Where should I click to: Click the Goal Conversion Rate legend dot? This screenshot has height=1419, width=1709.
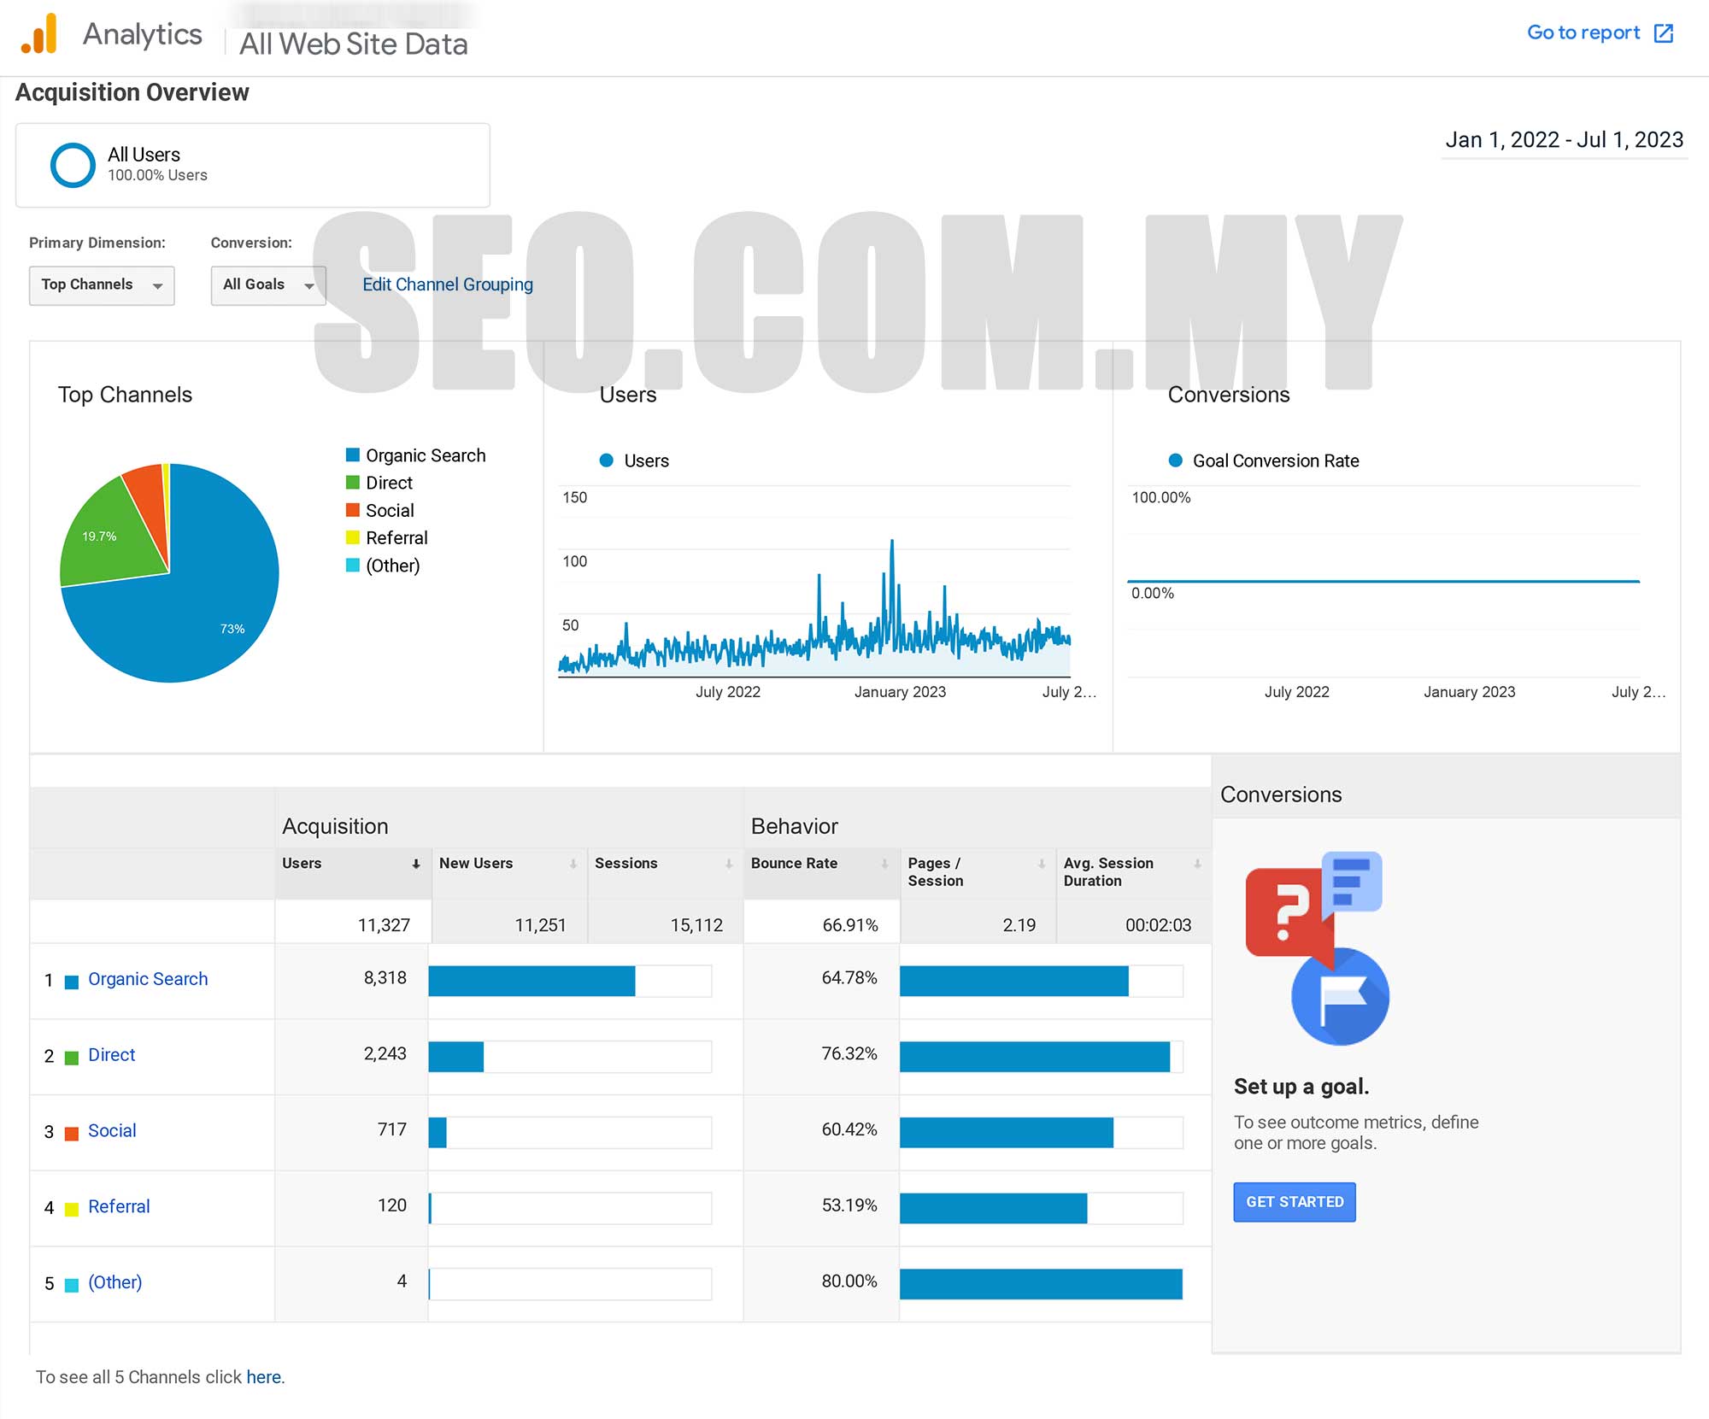1176,460
